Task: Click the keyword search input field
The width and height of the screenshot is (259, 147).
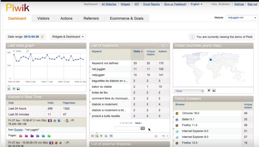Action: [x=127, y=129]
